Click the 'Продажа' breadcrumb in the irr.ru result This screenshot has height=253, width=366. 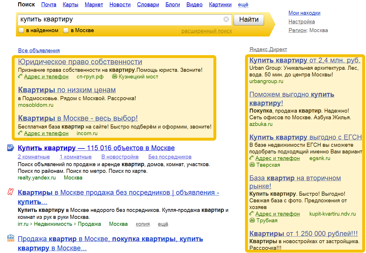tap(89, 224)
